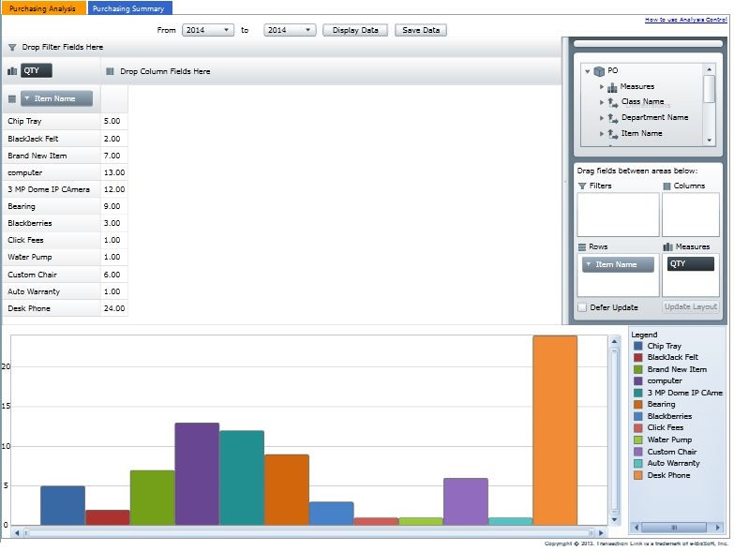This screenshot has height=551, width=734.
Task: Select the BlackJack Felt row
Action: 52,139
